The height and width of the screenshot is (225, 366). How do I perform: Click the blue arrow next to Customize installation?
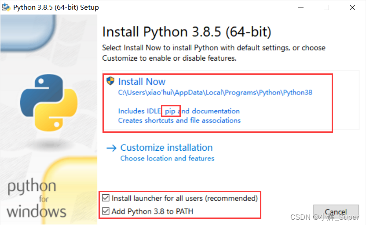[x=111, y=148]
